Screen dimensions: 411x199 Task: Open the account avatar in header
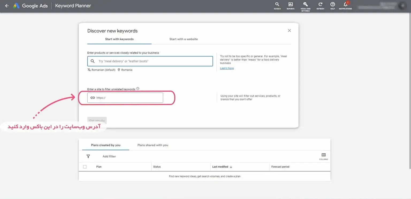click(x=402, y=6)
